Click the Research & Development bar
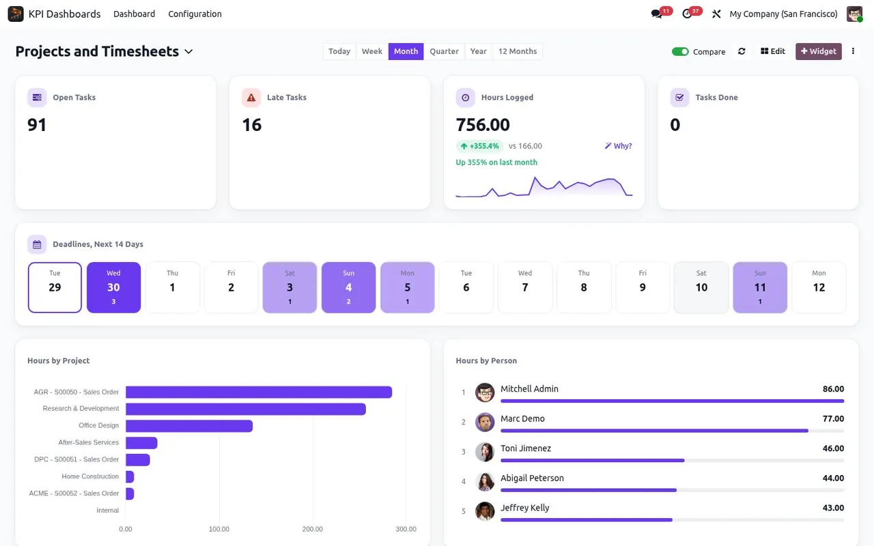The height and width of the screenshot is (546, 874). 246,409
